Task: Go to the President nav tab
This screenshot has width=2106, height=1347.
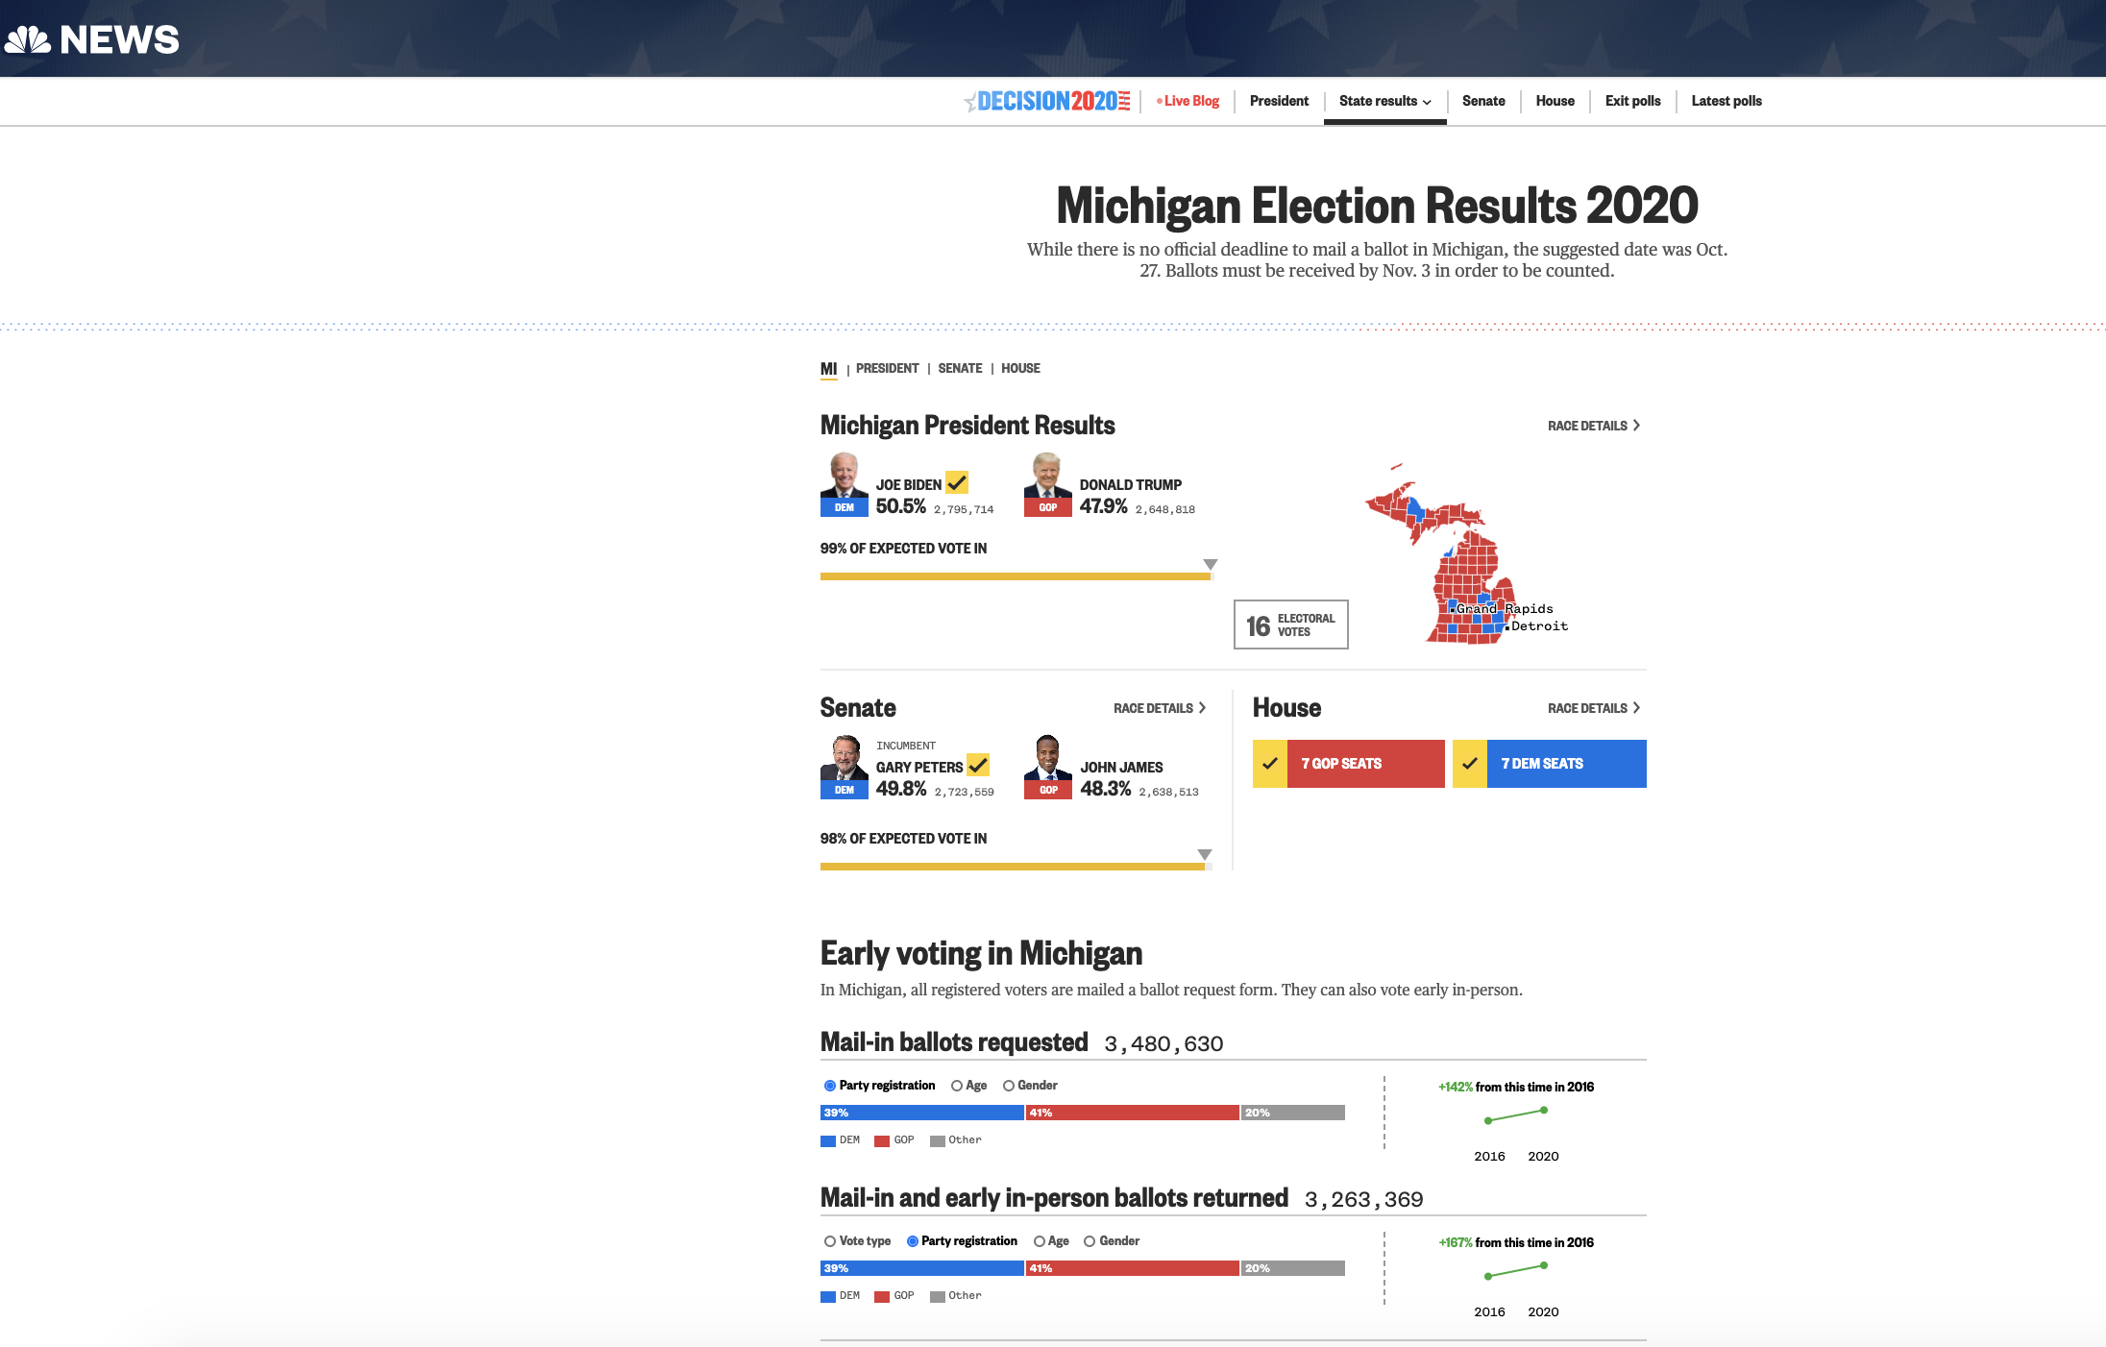Action: [x=1279, y=101]
